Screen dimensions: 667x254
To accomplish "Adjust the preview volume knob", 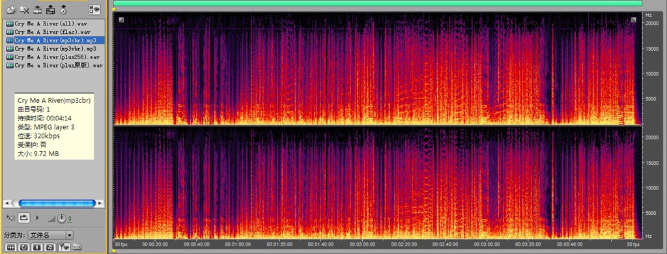I will (62, 219).
